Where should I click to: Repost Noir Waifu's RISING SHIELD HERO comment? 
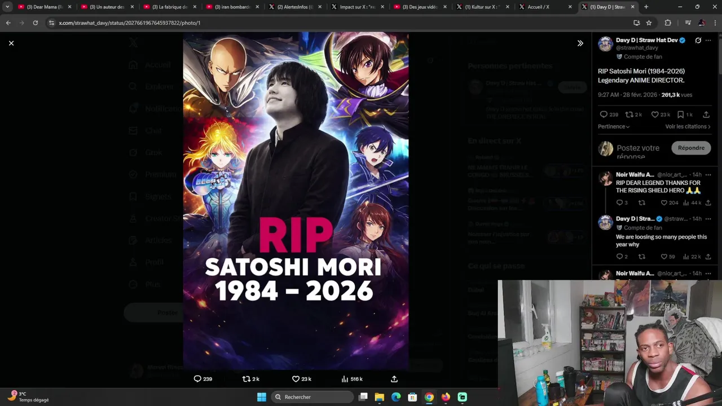click(x=641, y=202)
